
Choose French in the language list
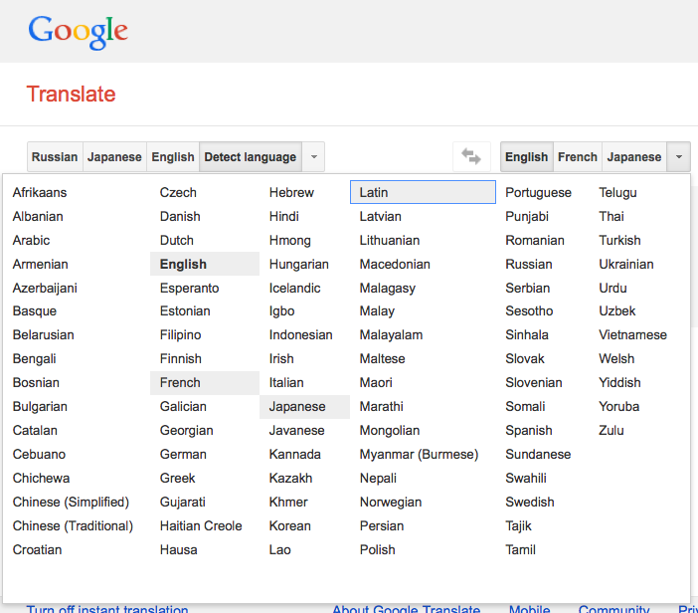205,383
